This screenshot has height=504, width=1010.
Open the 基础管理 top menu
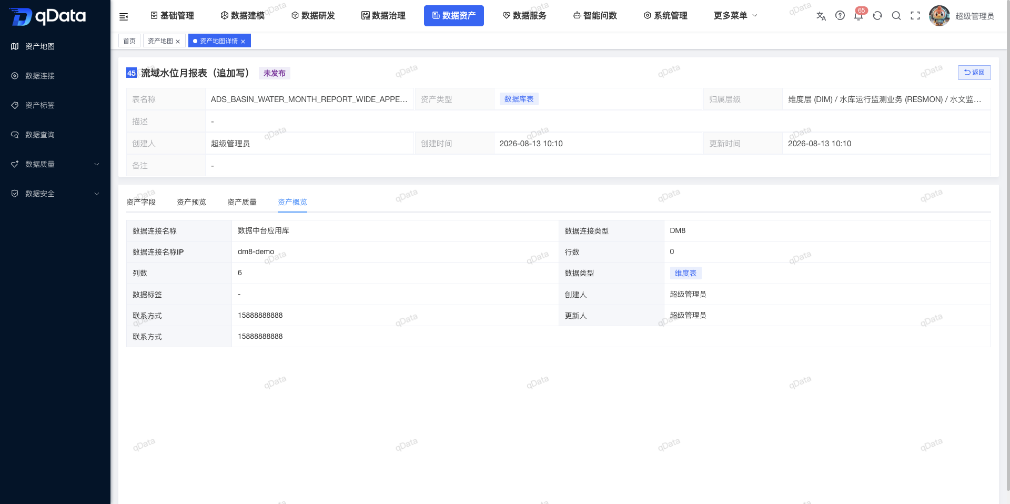[172, 16]
